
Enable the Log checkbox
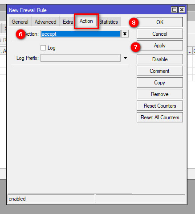coord(43,48)
